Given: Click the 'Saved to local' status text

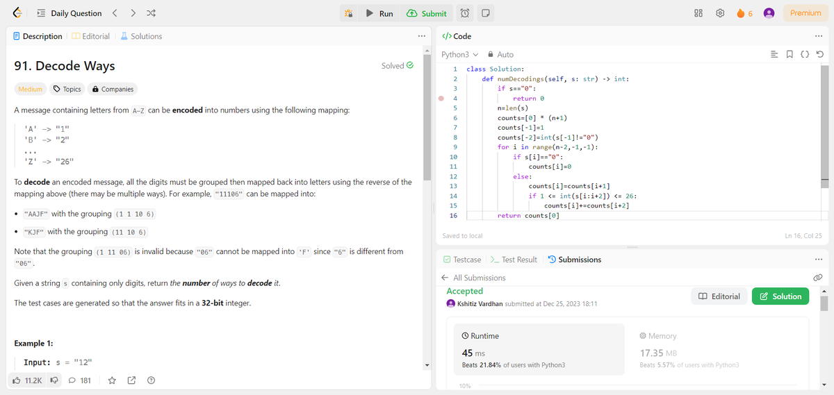Looking at the screenshot, I should tap(462, 236).
